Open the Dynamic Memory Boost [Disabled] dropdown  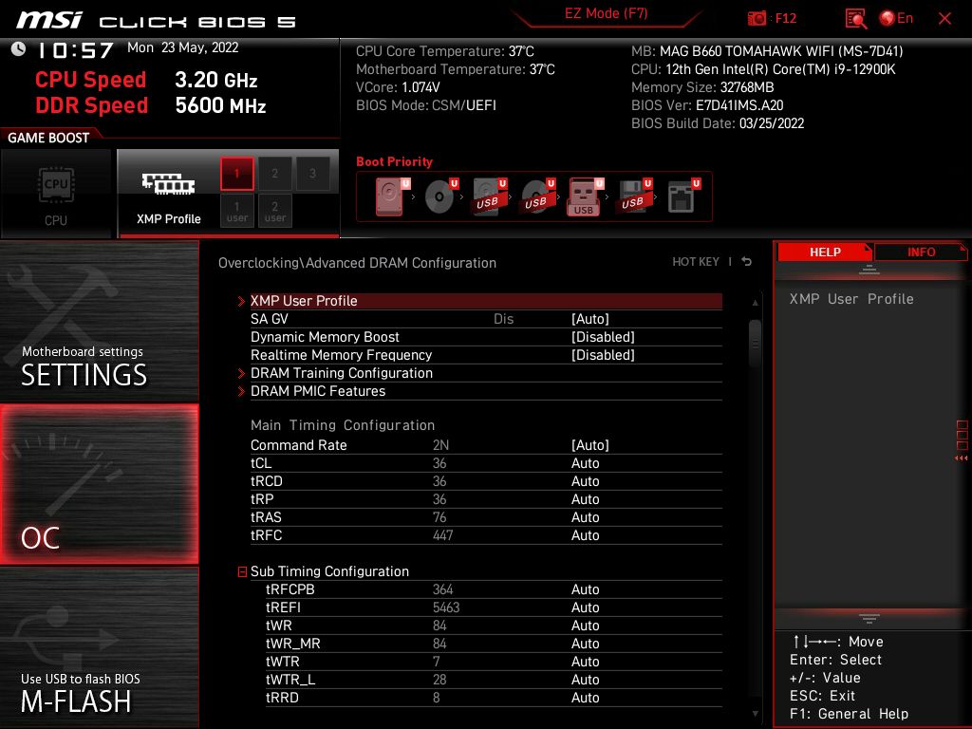(603, 337)
